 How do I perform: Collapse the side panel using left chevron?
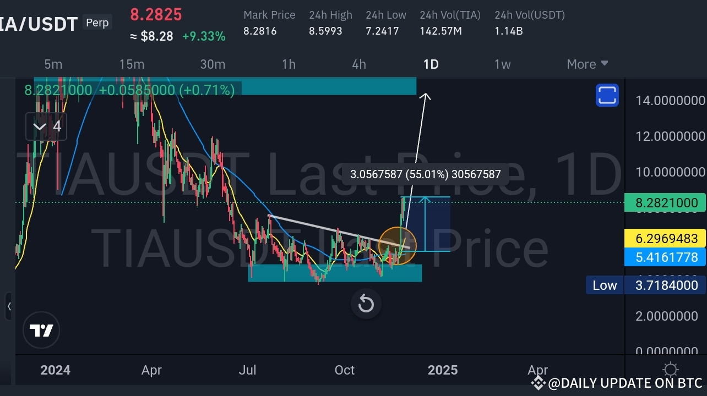(x=10, y=307)
